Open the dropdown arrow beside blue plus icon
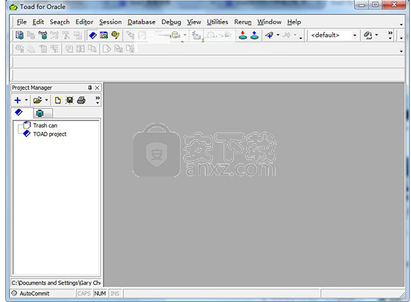Image resolution: width=411 pixels, height=302 pixels. coord(26,100)
